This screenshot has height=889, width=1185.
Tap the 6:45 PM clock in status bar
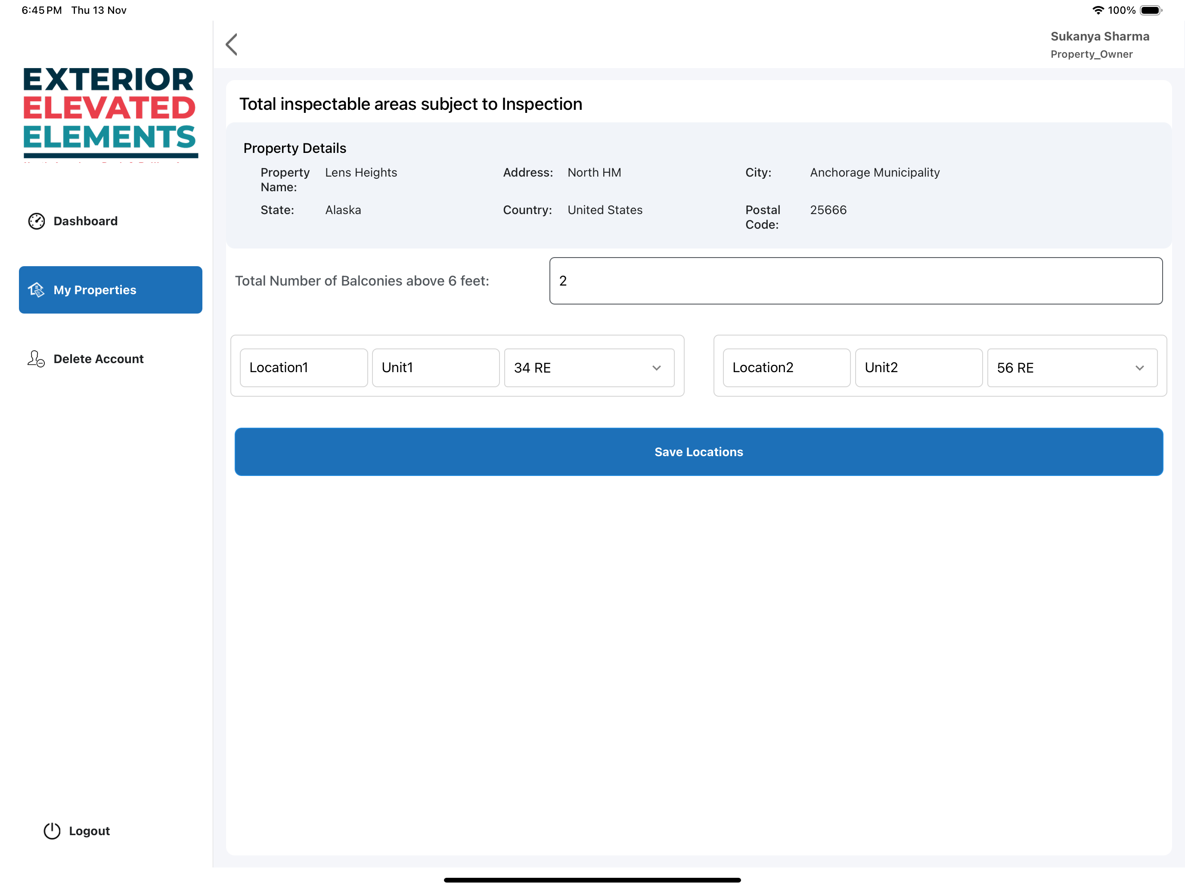coord(42,10)
